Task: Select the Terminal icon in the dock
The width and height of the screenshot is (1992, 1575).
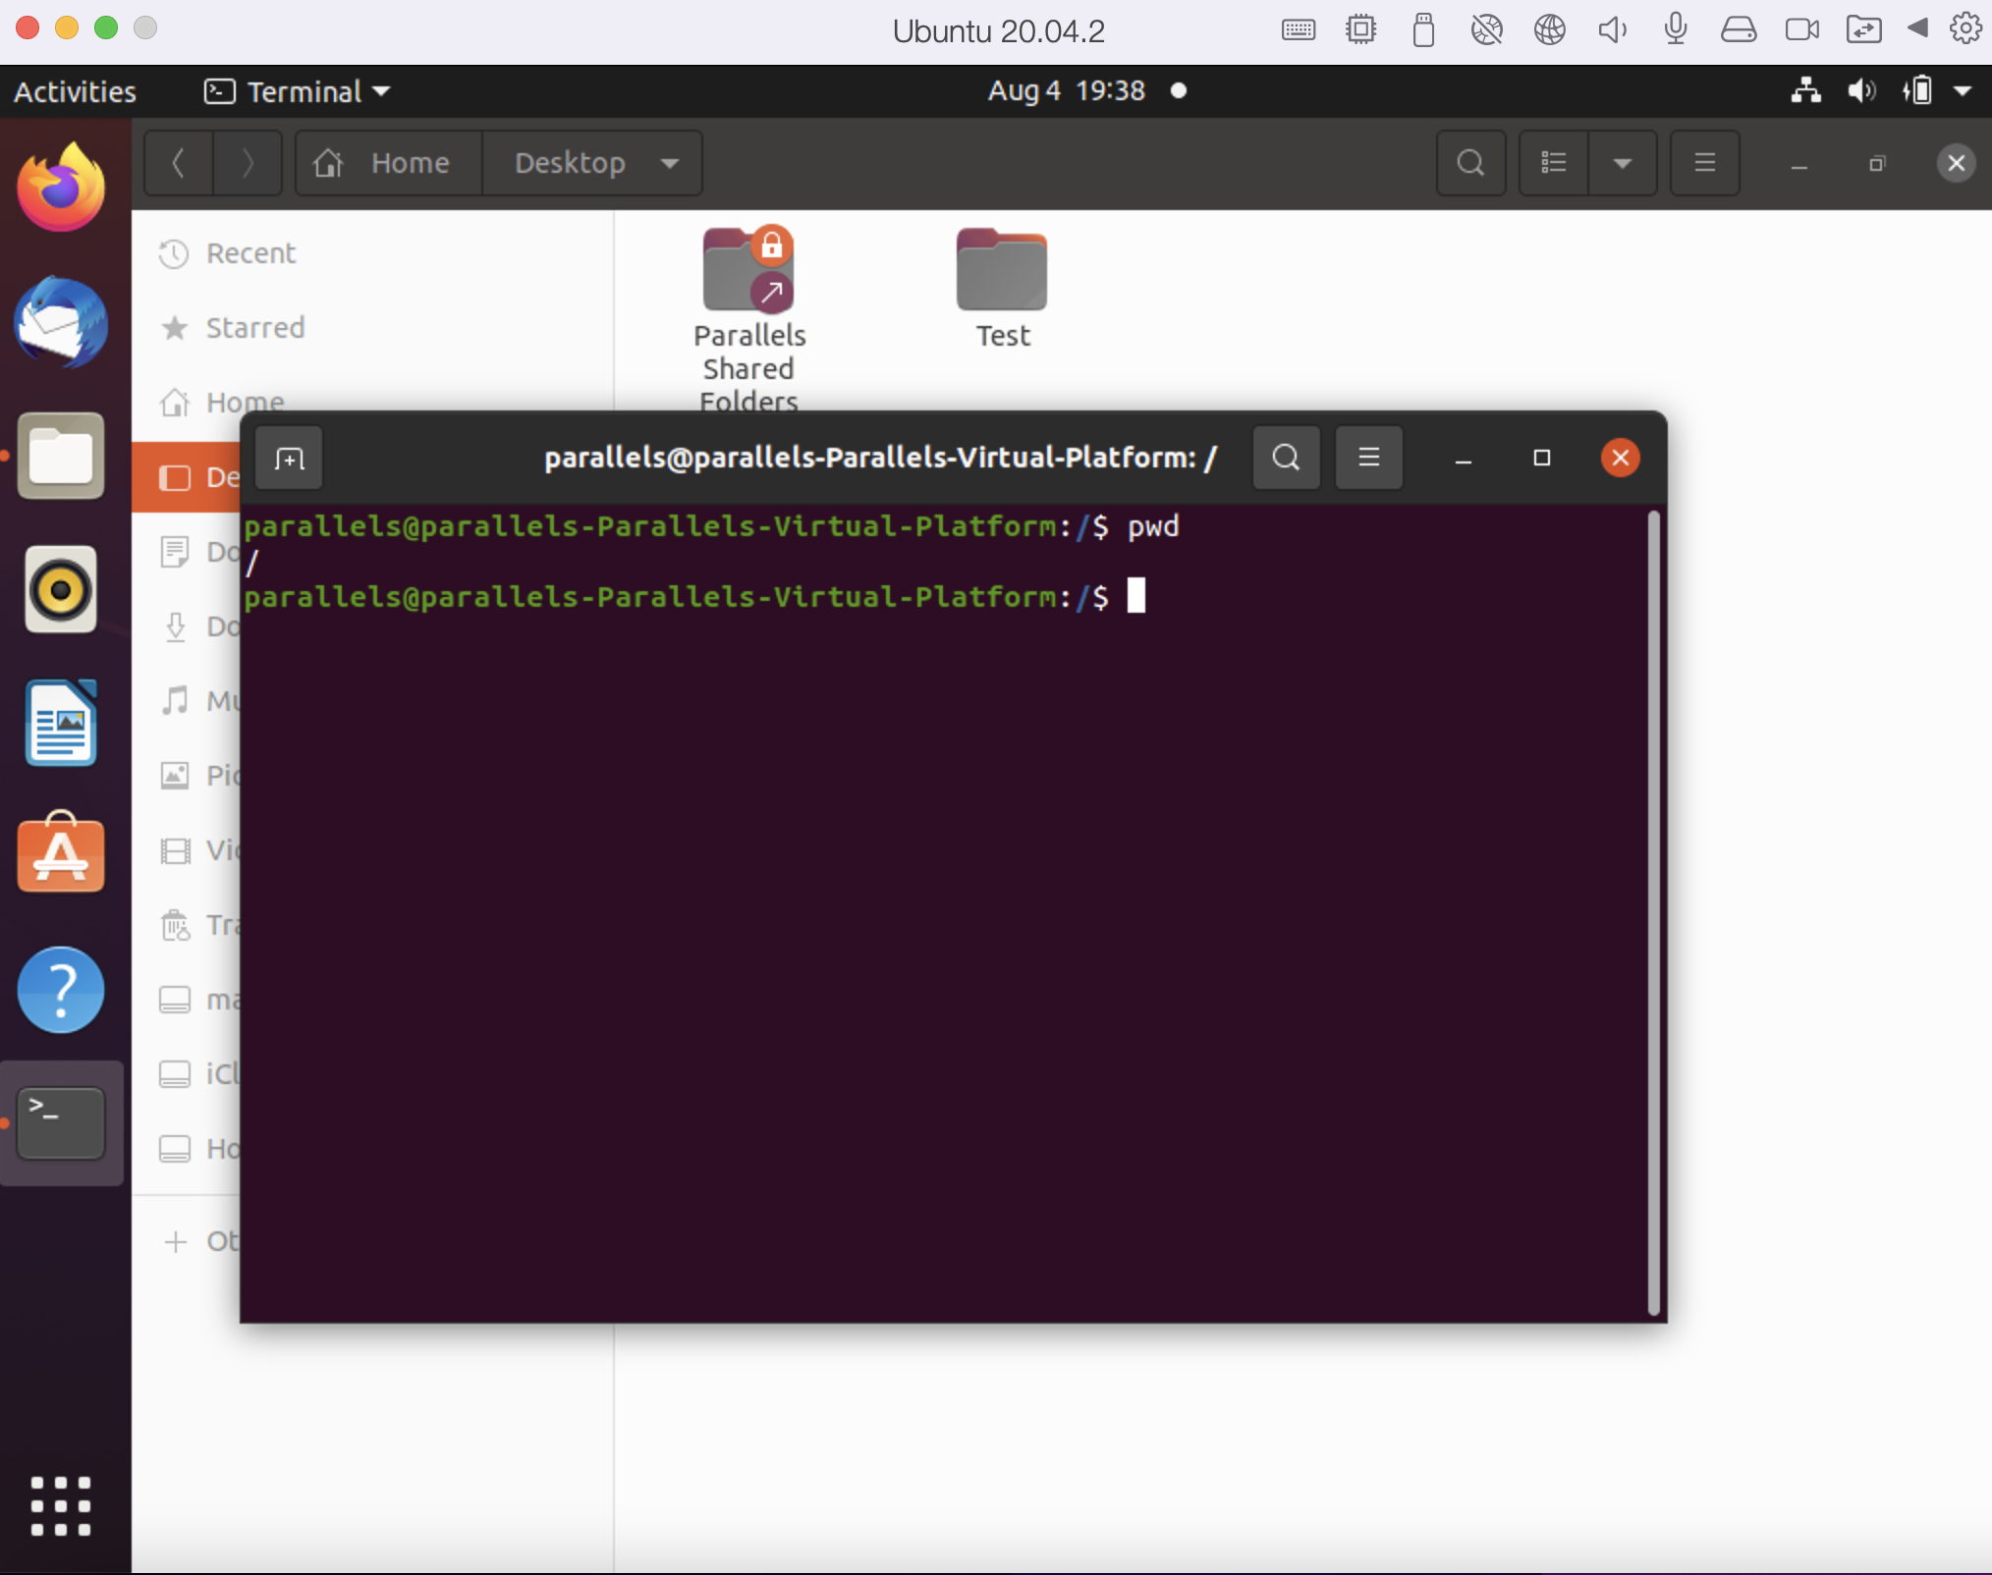Action: click(61, 1123)
